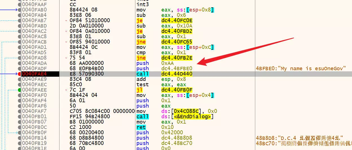Select the push dc4.4BFBE0 operand
Viewport: 352px width, 150px height.
click(x=177, y=69)
